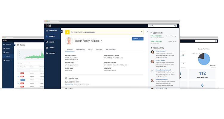Click the search magnifier in front window

coord(175,26)
